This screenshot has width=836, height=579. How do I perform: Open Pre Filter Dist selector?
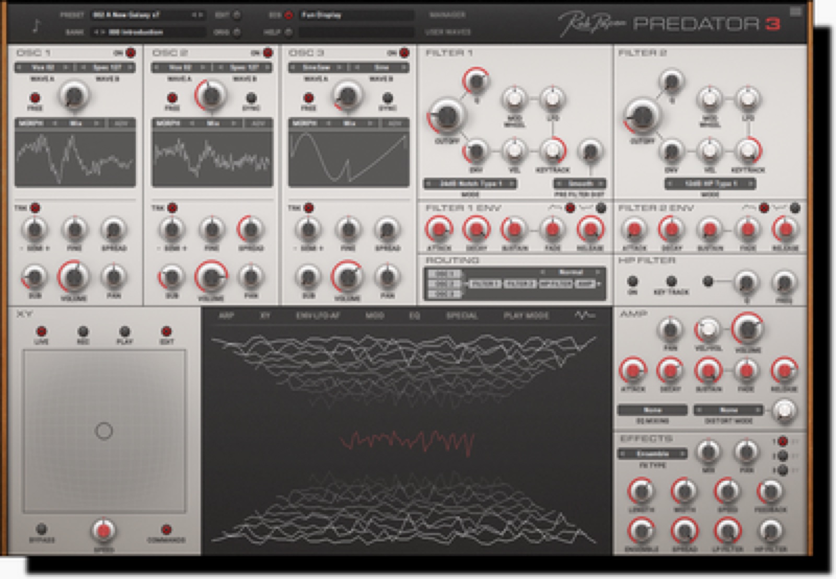(x=580, y=183)
